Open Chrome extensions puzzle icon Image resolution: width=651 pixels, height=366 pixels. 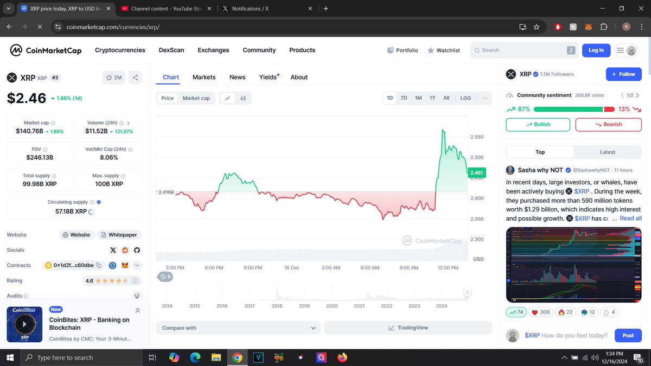603,27
